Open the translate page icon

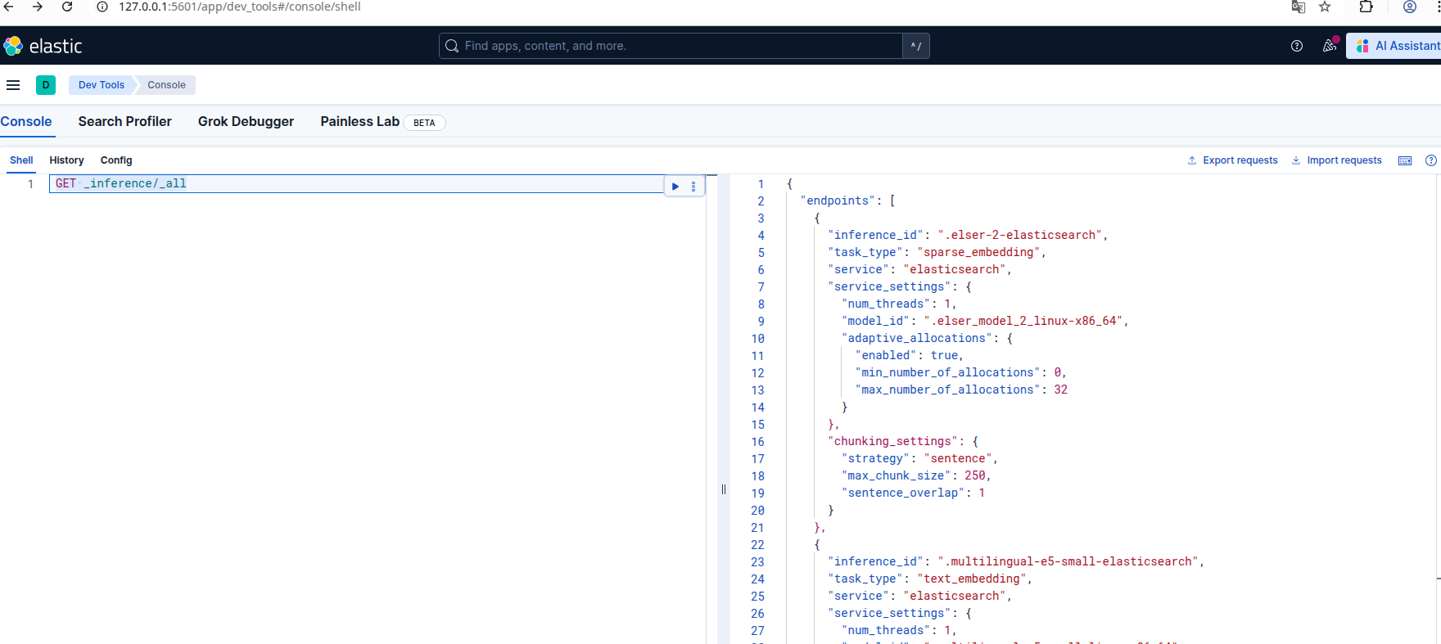point(1298,7)
